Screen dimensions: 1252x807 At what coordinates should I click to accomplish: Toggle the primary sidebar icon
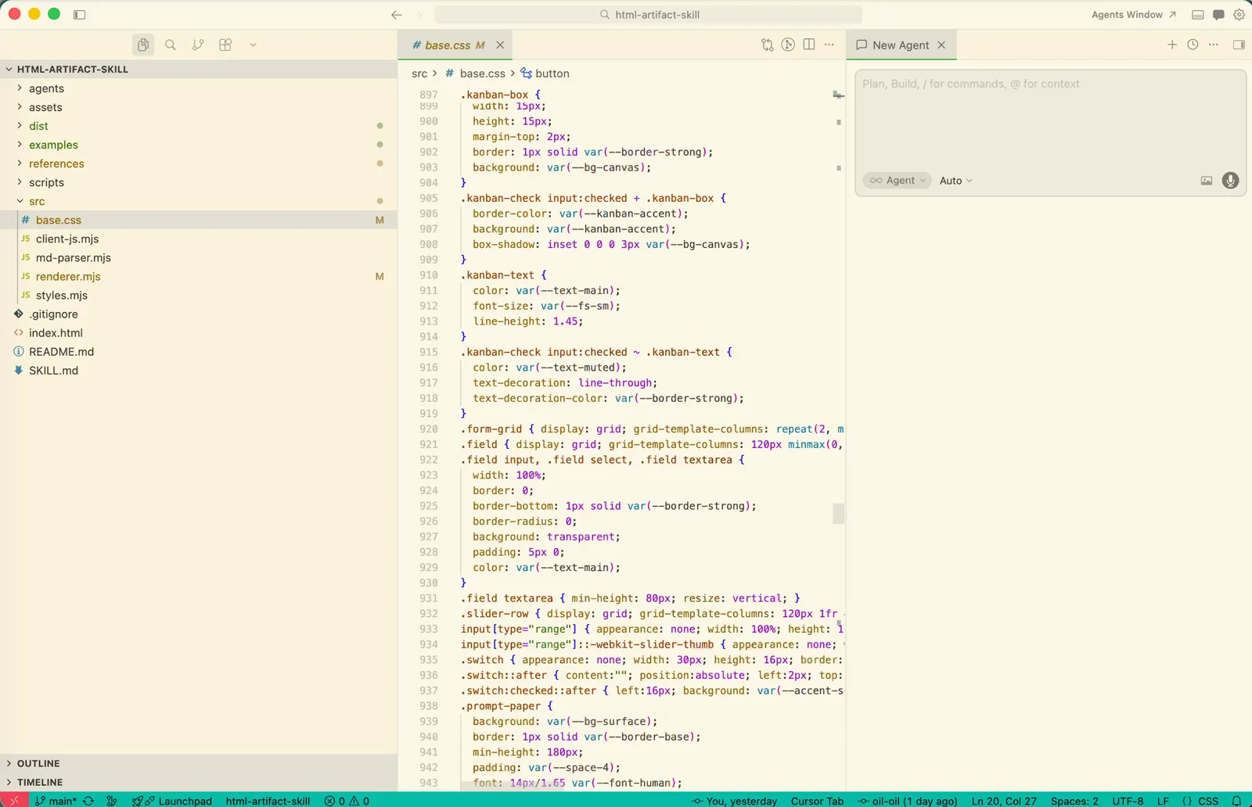79,14
